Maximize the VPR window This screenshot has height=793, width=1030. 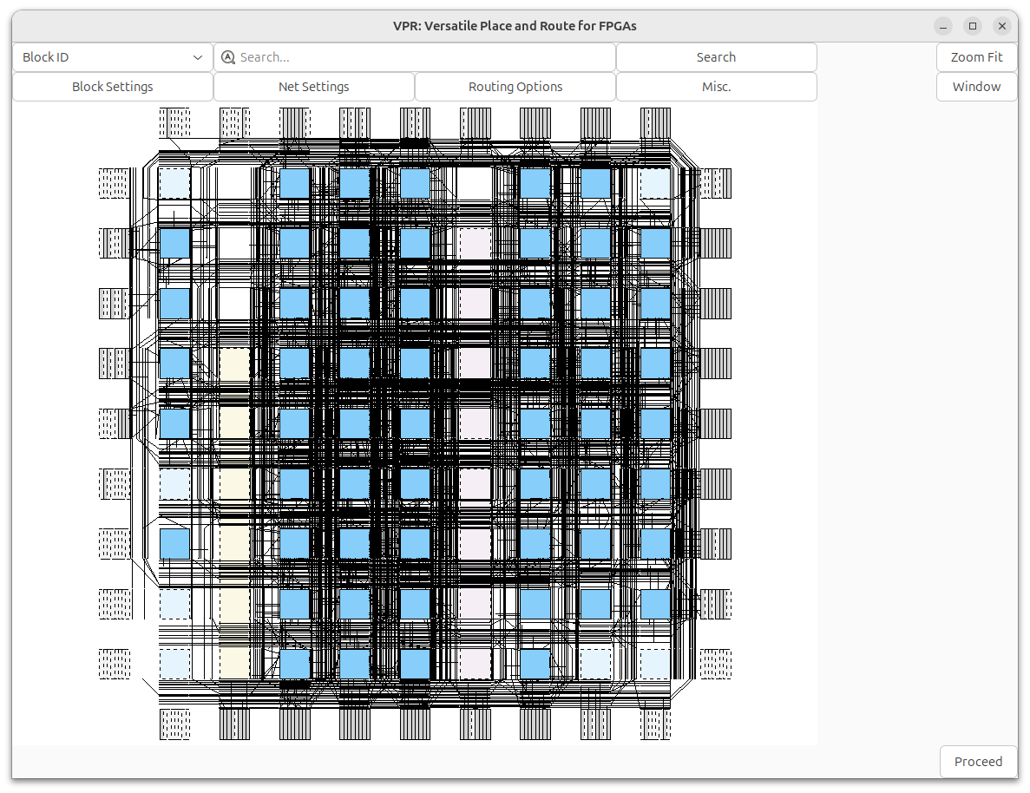973,26
